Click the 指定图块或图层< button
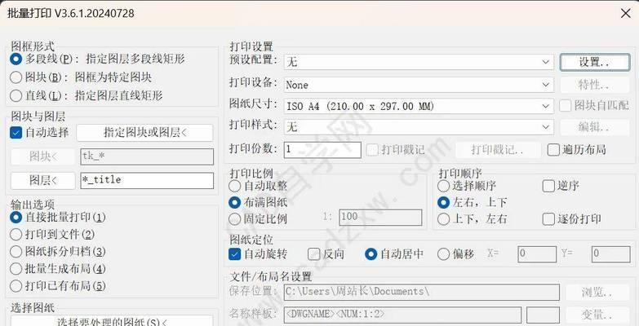The height and width of the screenshot is (326, 639). [x=144, y=133]
